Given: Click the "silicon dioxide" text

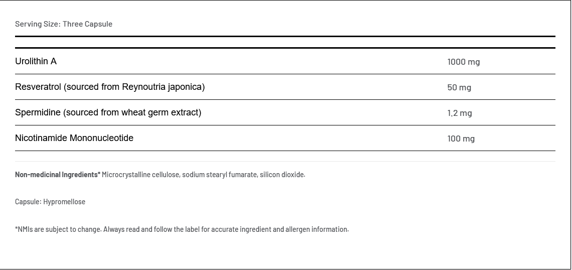Looking at the screenshot, I should click(x=282, y=175).
